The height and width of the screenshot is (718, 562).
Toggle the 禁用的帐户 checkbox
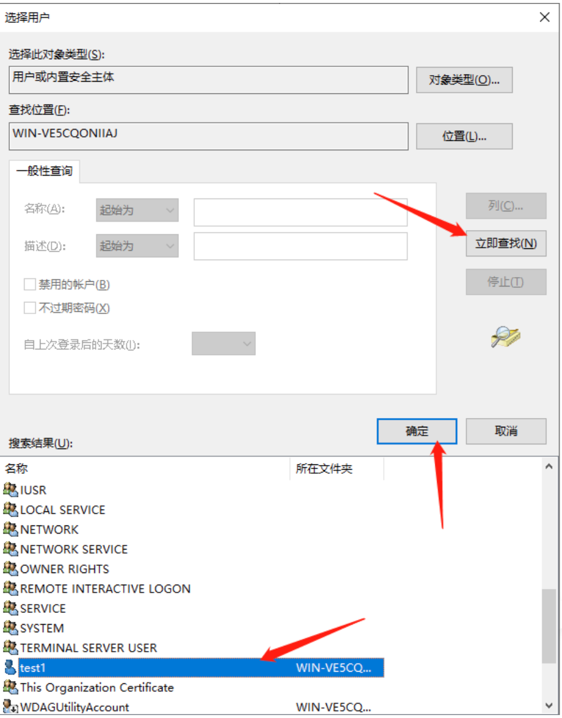(x=29, y=285)
